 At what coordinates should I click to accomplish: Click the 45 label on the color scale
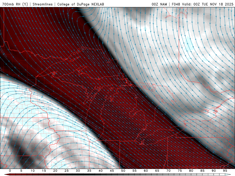click(x=112, y=171)
